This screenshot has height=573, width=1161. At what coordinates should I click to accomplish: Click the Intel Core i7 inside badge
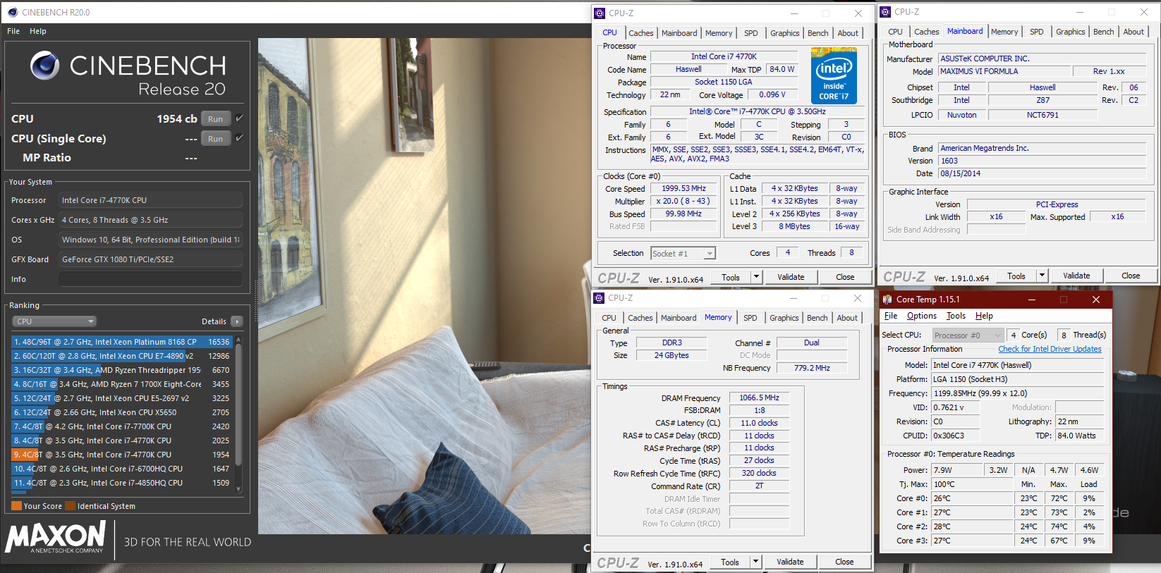pos(834,76)
